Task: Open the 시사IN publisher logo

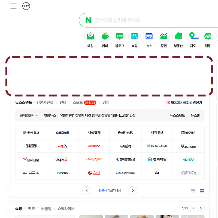Action: click(63, 146)
